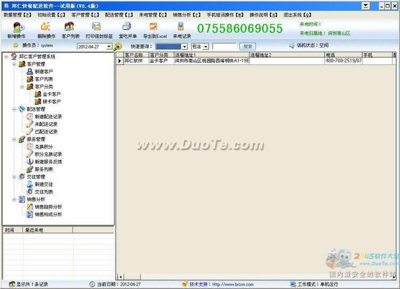The image size is (400, 289).
Task: Open 未配送记录 in tree
Action: coord(46,124)
